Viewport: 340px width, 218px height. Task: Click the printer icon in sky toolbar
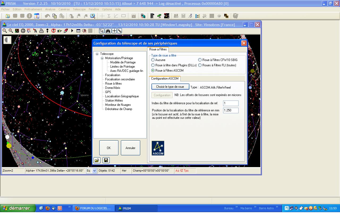pos(41,31)
